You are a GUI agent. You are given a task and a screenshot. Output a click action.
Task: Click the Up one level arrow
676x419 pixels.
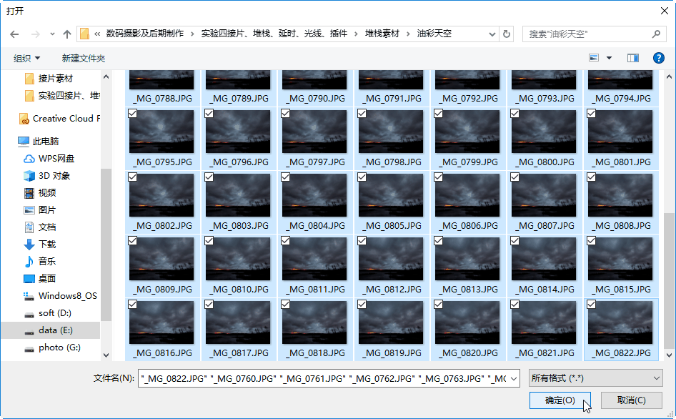click(67, 34)
